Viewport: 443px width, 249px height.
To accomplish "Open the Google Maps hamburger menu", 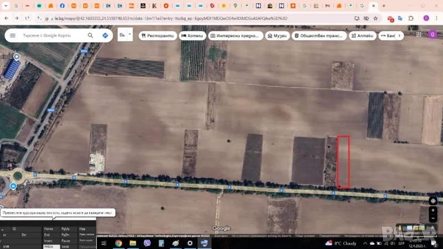I will (x=12, y=35).
